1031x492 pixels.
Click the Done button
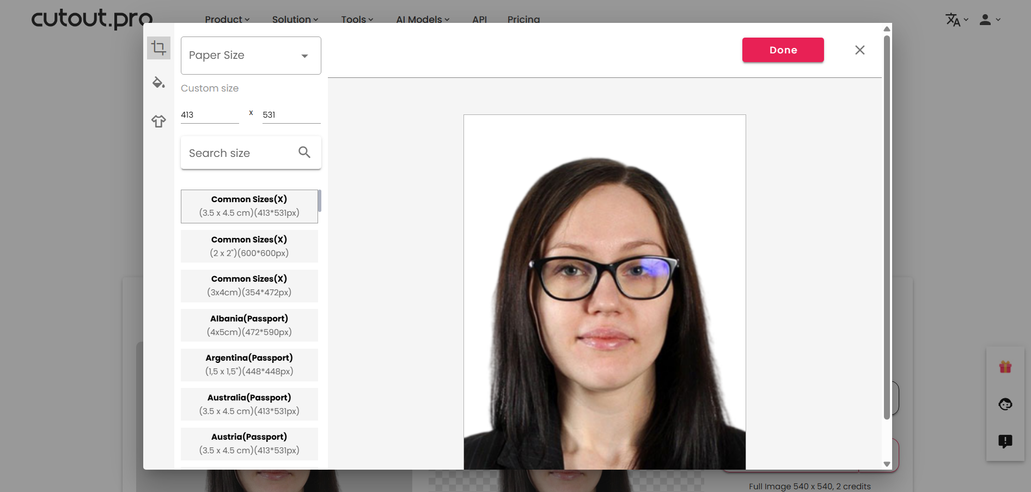point(783,50)
